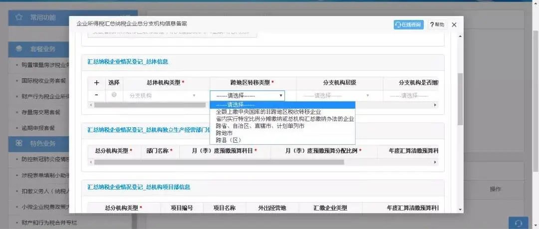Expand the 分支机构层级 dropdown
The width and height of the screenshot is (539, 229).
(339, 95)
